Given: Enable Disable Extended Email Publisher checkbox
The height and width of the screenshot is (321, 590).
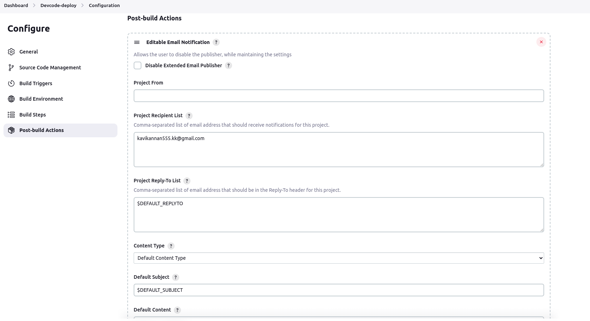Looking at the screenshot, I should click(x=138, y=65).
